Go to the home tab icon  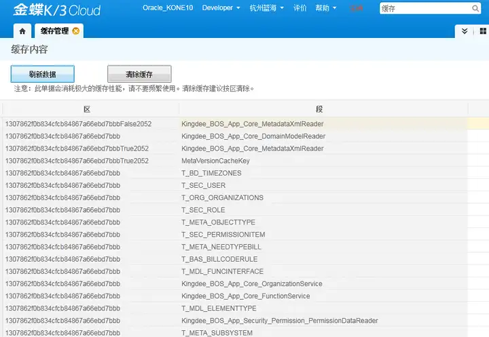(22, 31)
